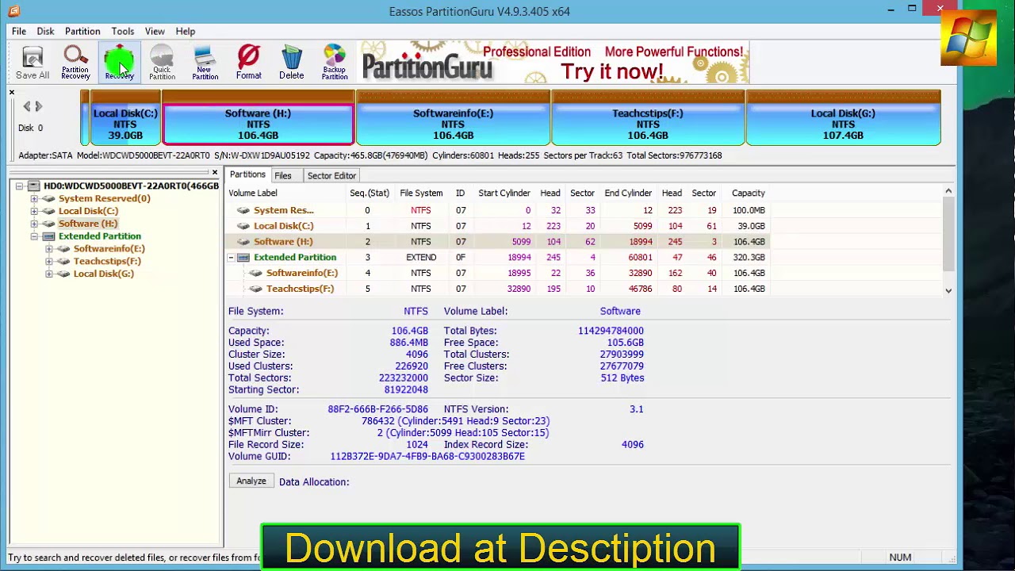Screen dimensions: 1015x571
Task: Open the Tools menu
Action: click(x=122, y=32)
